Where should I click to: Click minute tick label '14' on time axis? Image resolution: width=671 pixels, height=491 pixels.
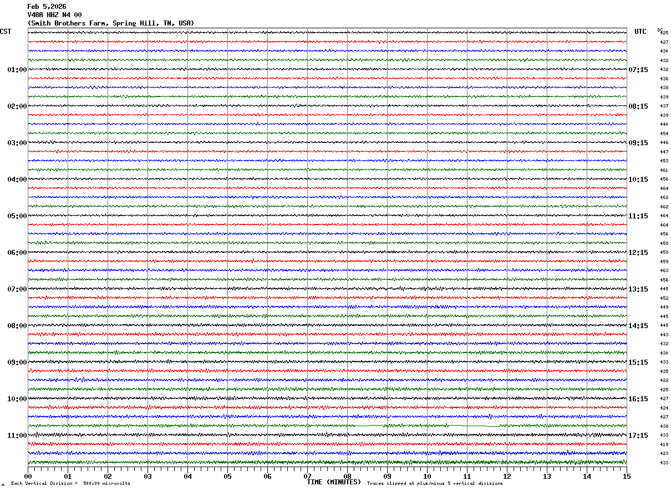(x=587, y=476)
